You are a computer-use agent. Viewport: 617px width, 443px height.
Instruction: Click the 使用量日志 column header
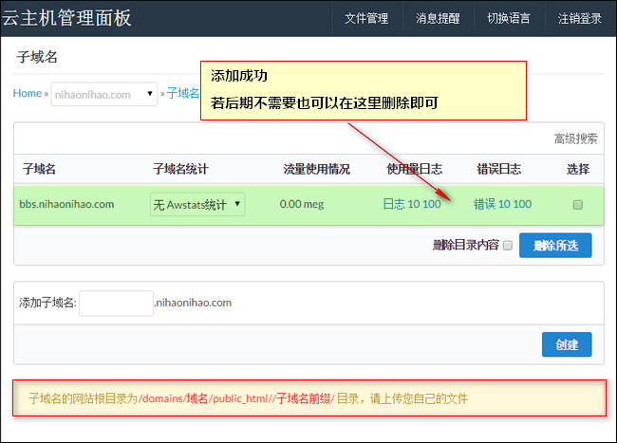[415, 169]
